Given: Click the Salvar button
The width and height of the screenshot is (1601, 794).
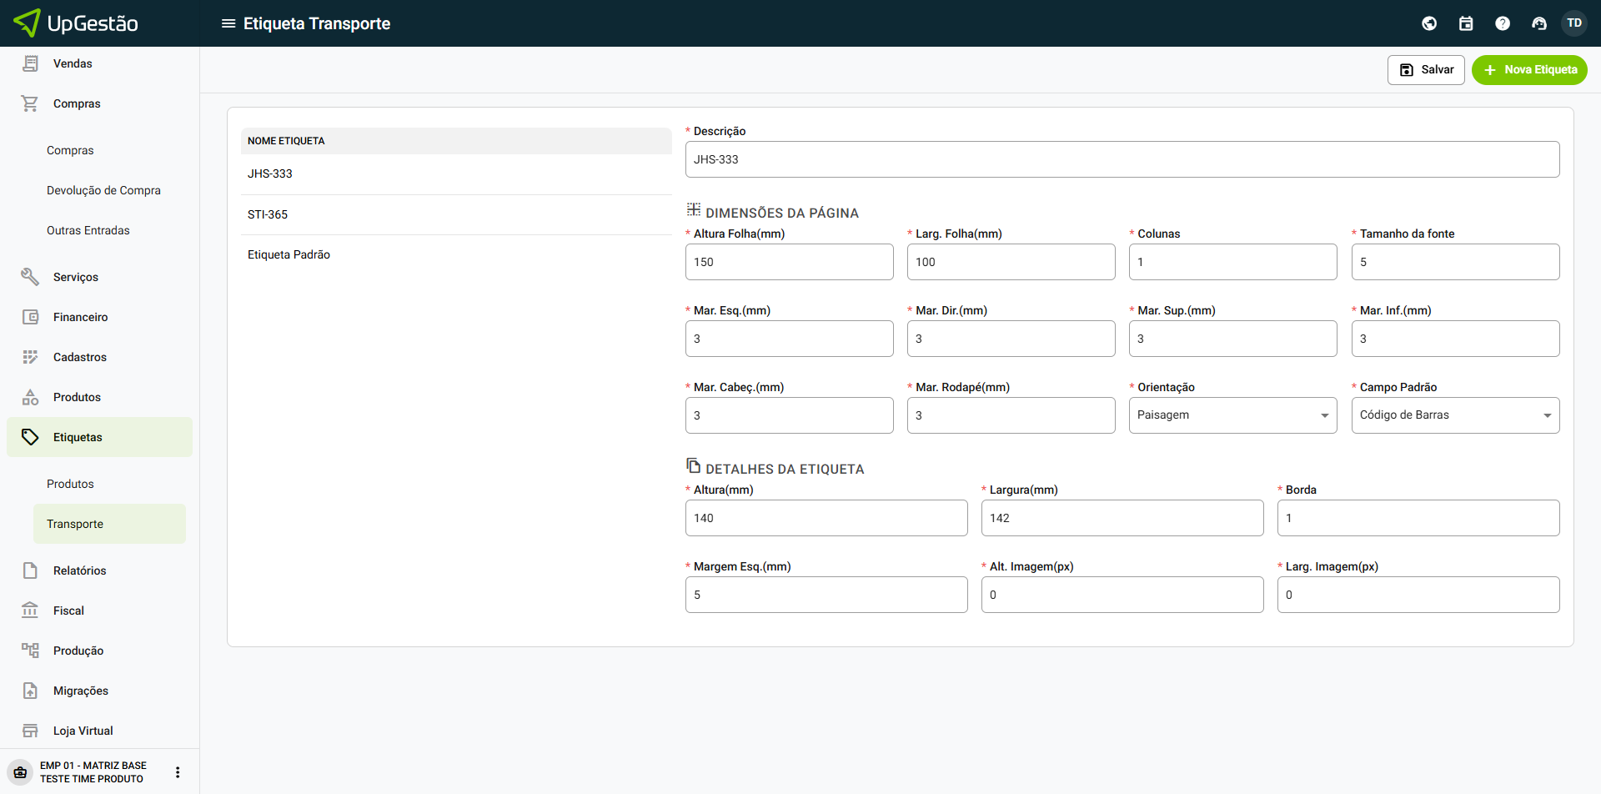Looking at the screenshot, I should pos(1426,70).
